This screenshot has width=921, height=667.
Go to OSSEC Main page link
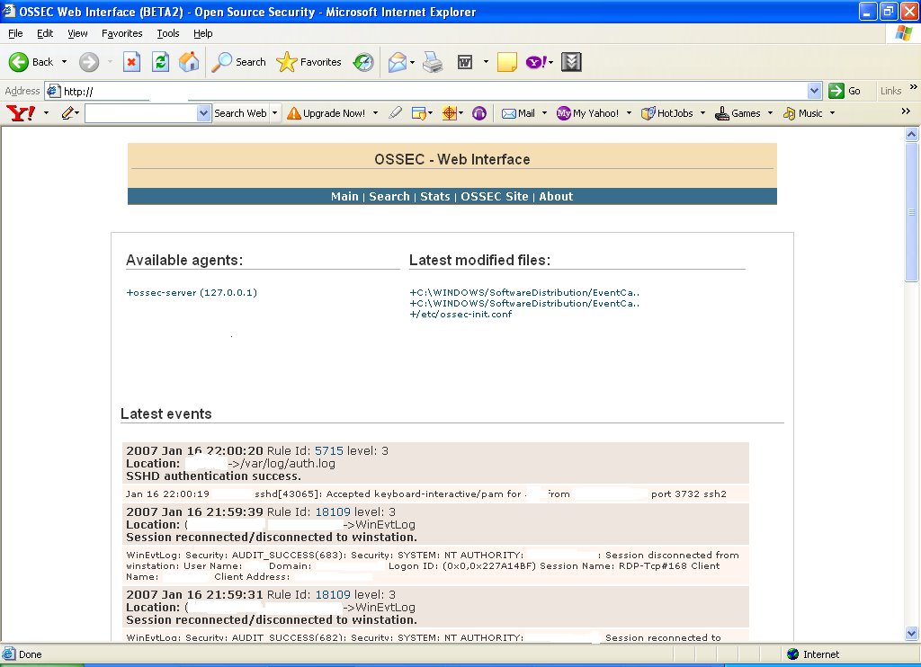[344, 197]
